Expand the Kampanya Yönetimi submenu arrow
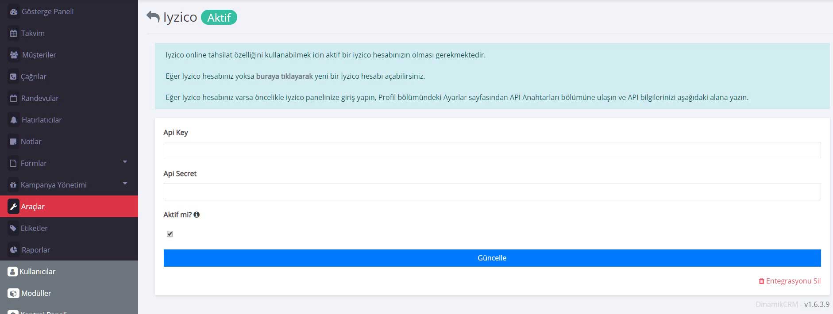The image size is (833, 314). (x=125, y=184)
